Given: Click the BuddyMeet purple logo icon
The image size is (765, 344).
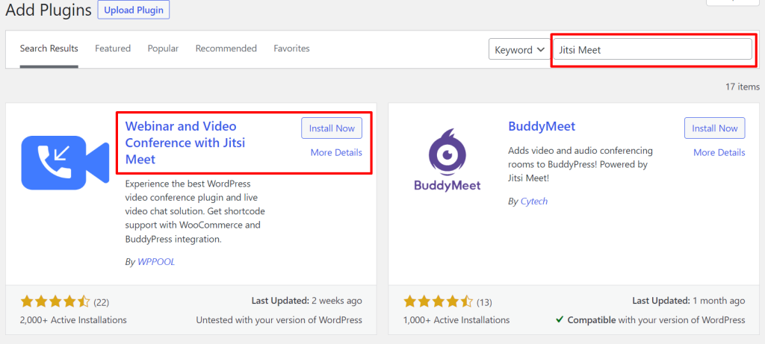Looking at the screenshot, I should pos(447,160).
